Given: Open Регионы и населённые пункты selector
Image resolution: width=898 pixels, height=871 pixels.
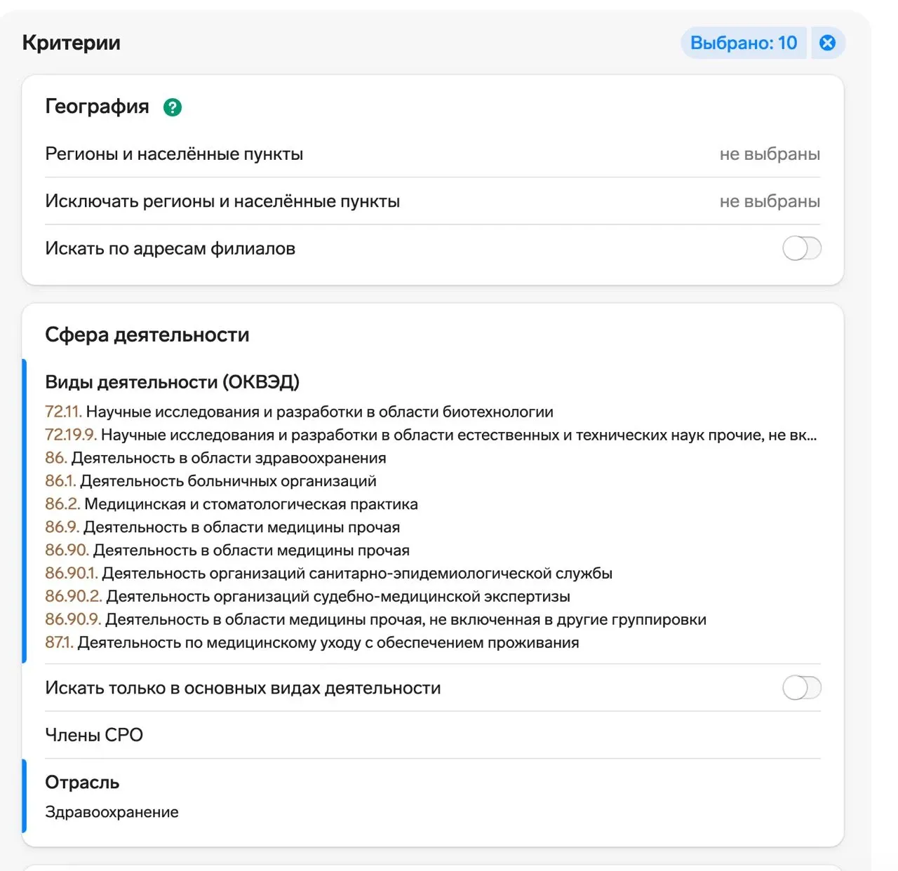Looking at the screenshot, I should (174, 154).
